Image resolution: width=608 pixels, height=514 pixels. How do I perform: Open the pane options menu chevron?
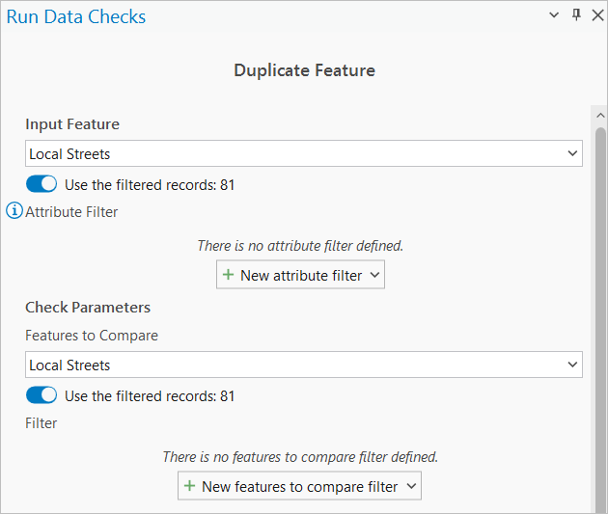click(554, 15)
